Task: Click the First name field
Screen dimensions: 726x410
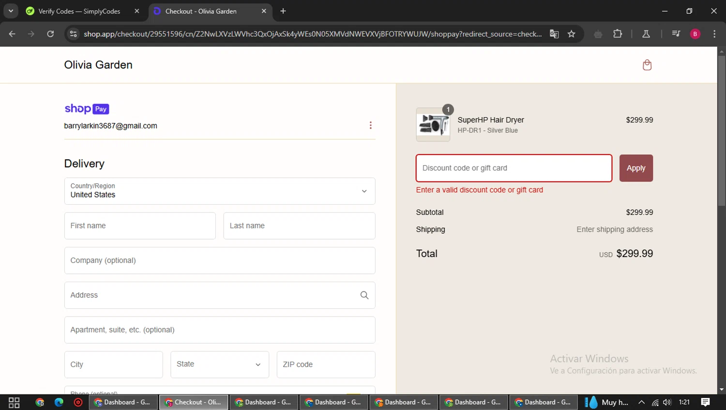Action: (x=140, y=226)
